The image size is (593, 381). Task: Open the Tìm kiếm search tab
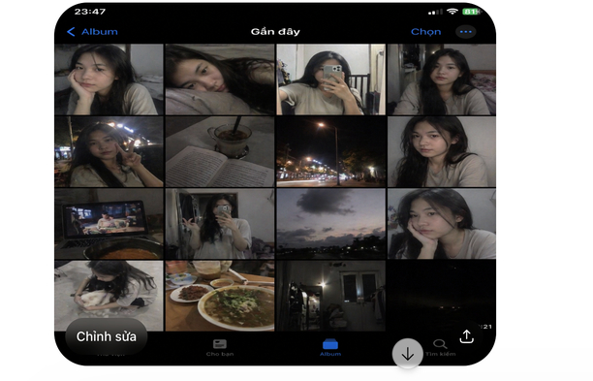440,348
